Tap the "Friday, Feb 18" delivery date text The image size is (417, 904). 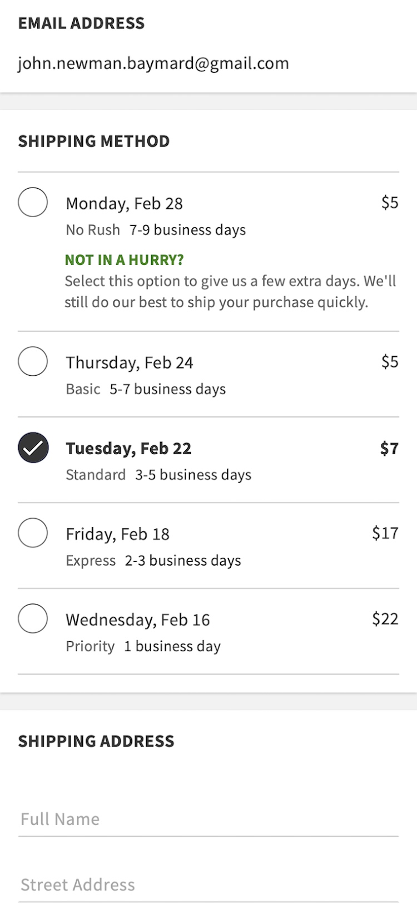(117, 534)
